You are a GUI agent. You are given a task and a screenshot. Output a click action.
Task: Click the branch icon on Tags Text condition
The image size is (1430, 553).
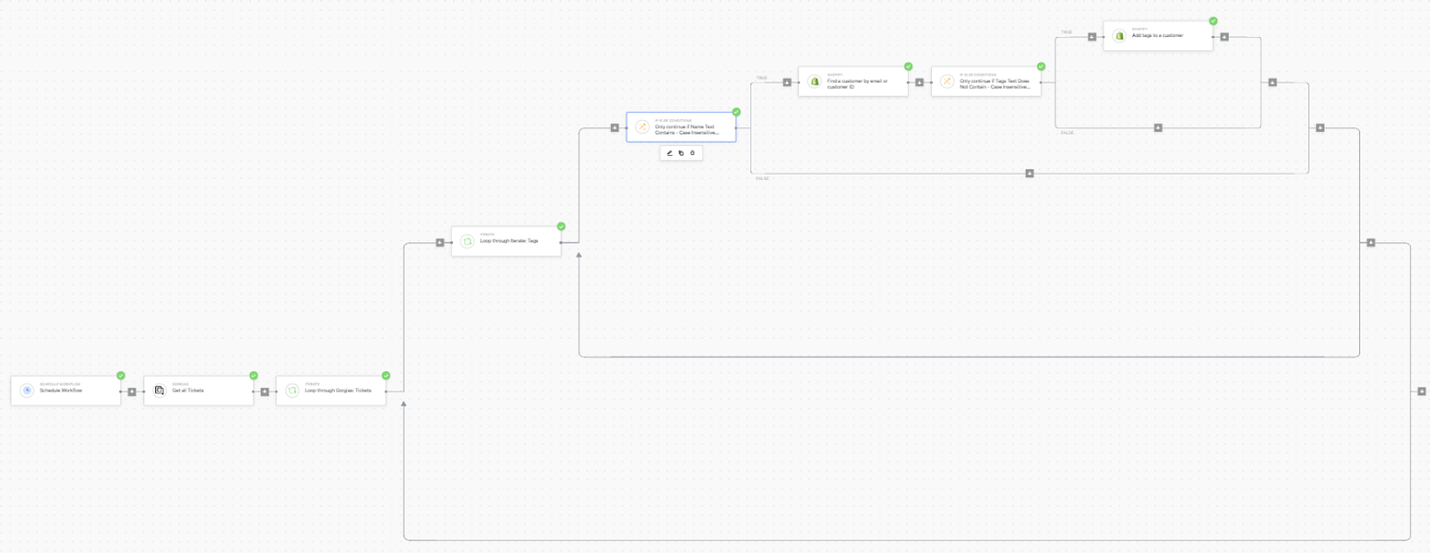(948, 82)
